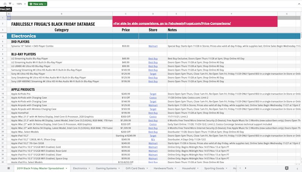Open dropdown arrow on Household tab
The width and height of the screenshot is (302, 172).
click(x=197, y=168)
